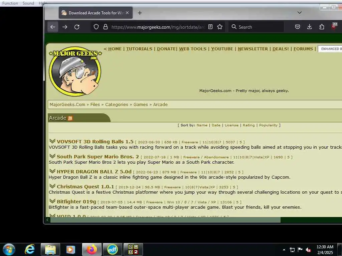Open the Bitfighter 019g link
Screen dimensions: 342x256
tap(76, 202)
